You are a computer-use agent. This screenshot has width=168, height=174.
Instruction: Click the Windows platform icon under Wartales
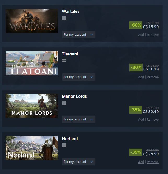(64, 18)
